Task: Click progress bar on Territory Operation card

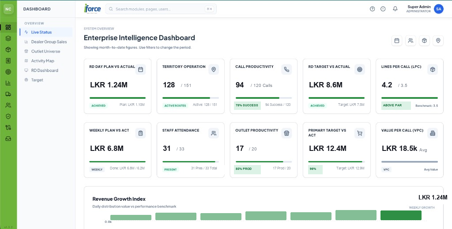Action: 191,98
